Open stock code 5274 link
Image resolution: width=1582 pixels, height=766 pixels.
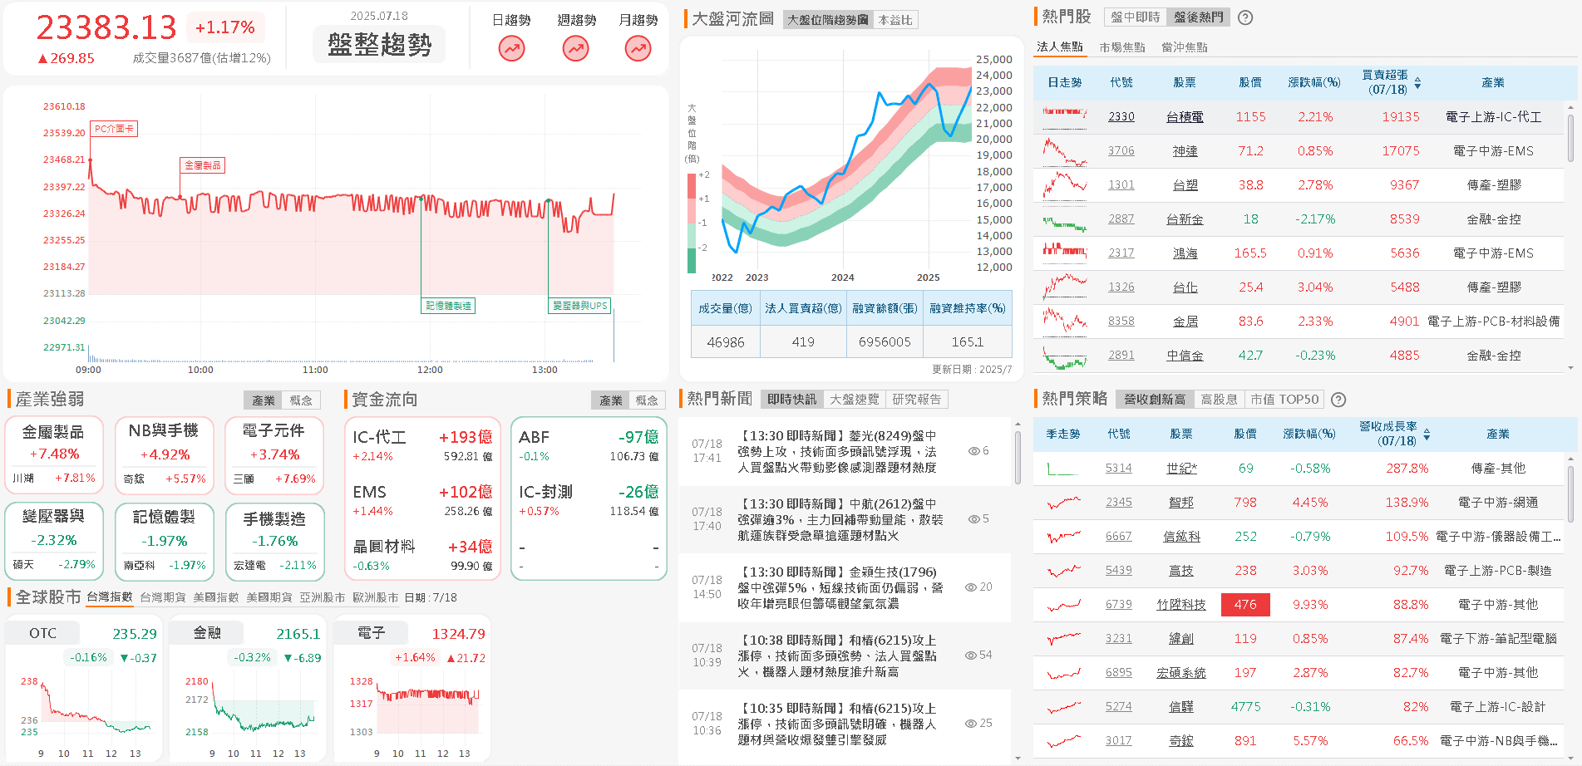click(1118, 707)
